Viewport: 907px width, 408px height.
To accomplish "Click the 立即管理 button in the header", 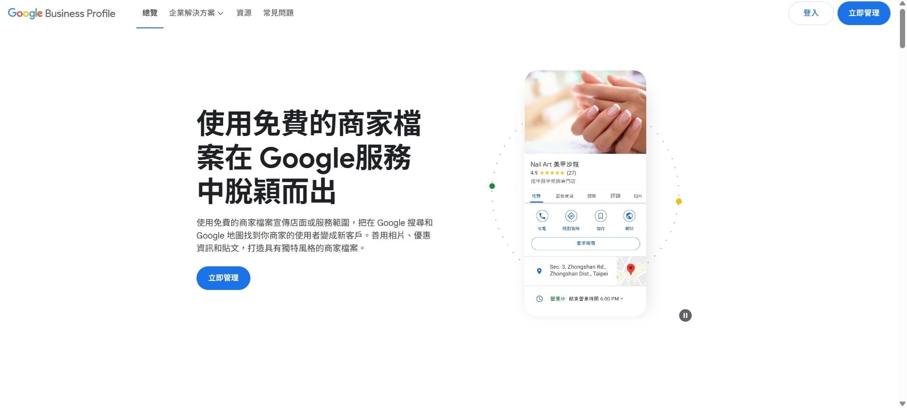I will coord(864,13).
